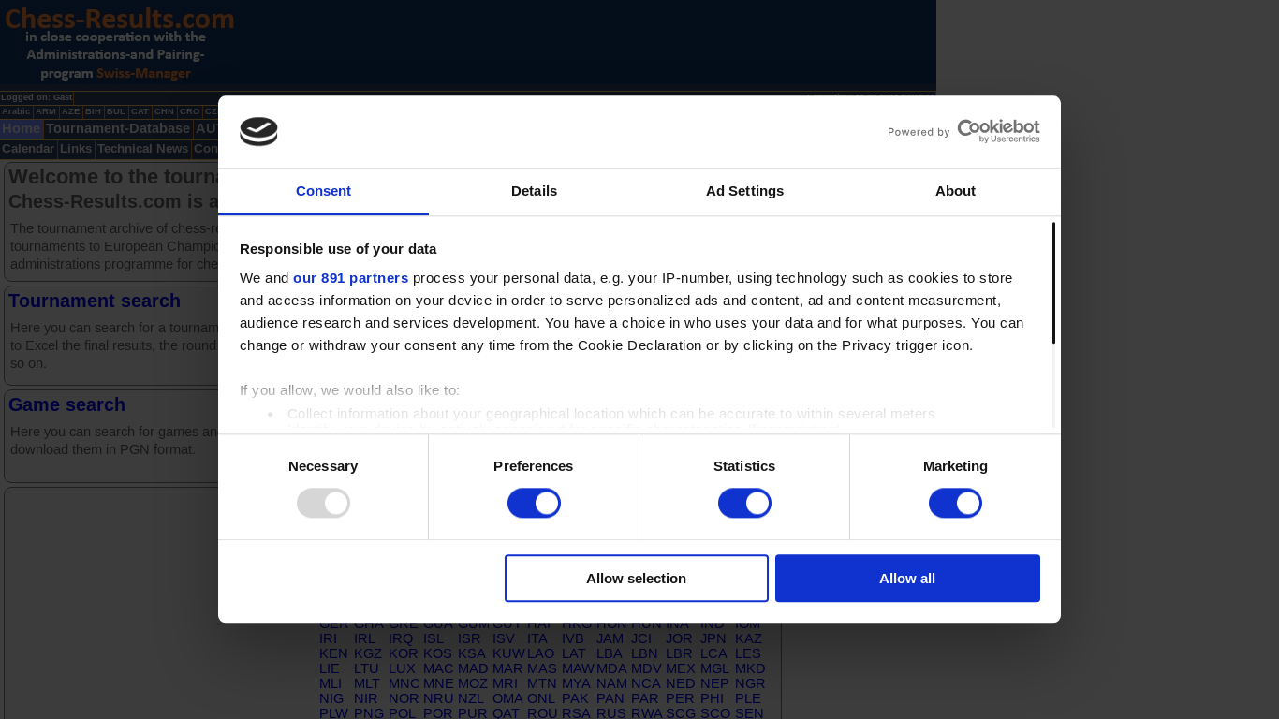Open the Technical News menu item
1279x719 pixels.
[x=142, y=149]
